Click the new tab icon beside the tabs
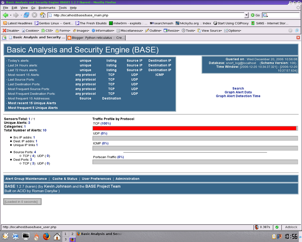 point(4,38)
